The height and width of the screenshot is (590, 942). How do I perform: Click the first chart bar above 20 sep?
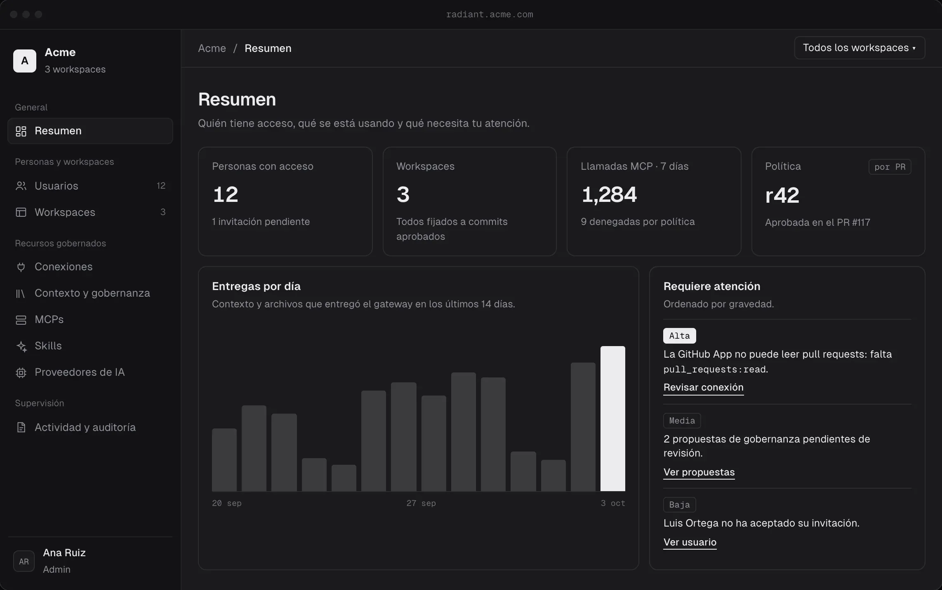(x=224, y=460)
